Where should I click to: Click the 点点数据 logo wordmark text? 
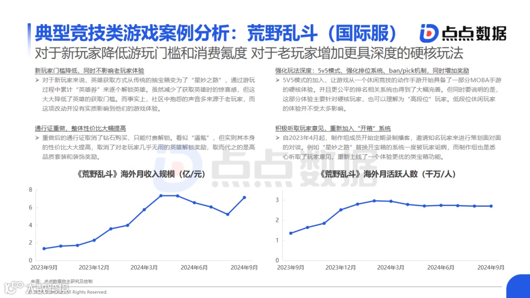pyautogui.click(x=474, y=33)
